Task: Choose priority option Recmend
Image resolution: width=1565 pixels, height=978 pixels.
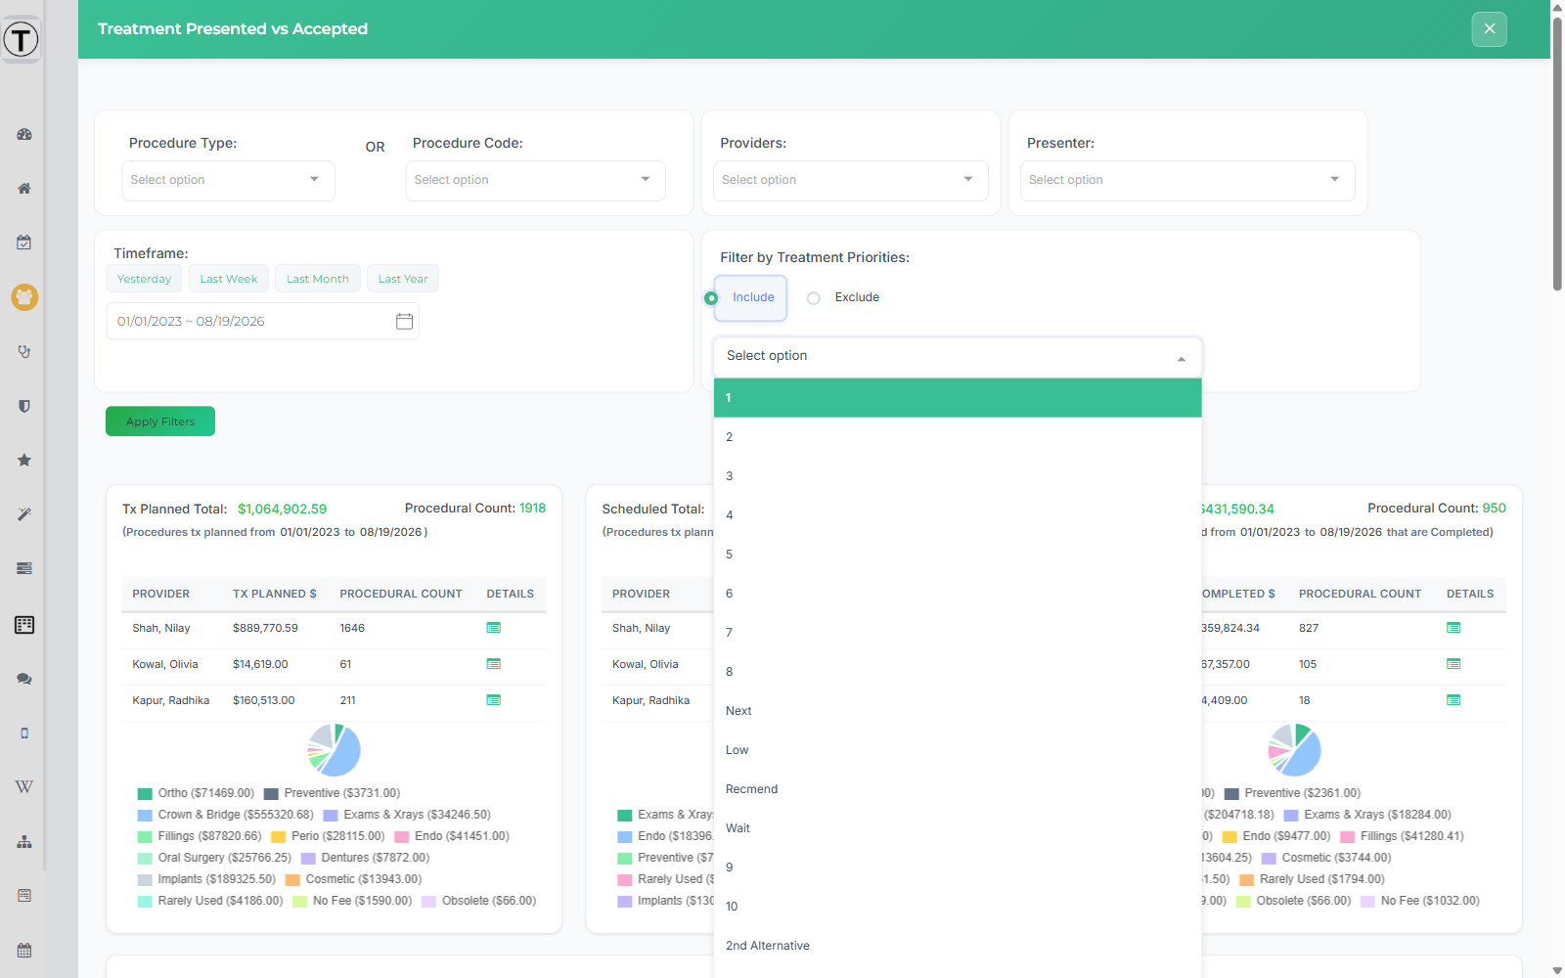Action: coord(958,789)
